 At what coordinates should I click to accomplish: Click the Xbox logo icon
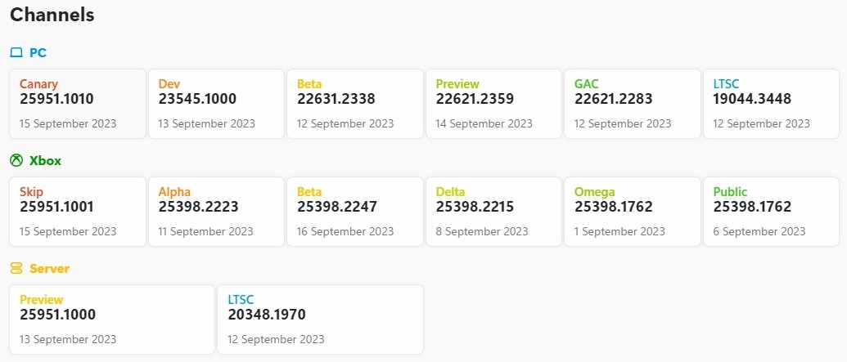(16, 161)
